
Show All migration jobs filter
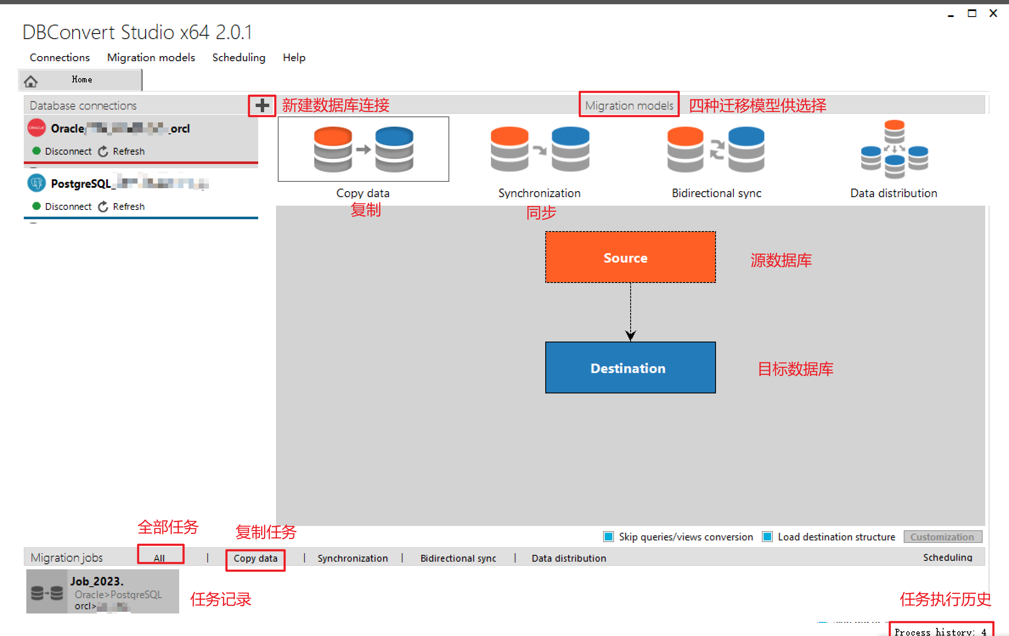(x=160, y=558)
